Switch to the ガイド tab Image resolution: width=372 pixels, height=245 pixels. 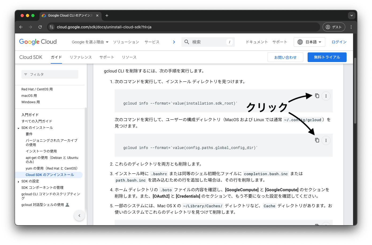tap(56, 57)
